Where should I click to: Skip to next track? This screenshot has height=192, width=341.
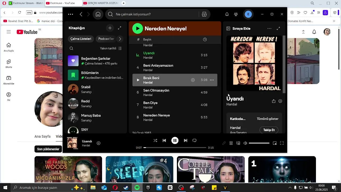pyautogui.click(x=185, y=141)
